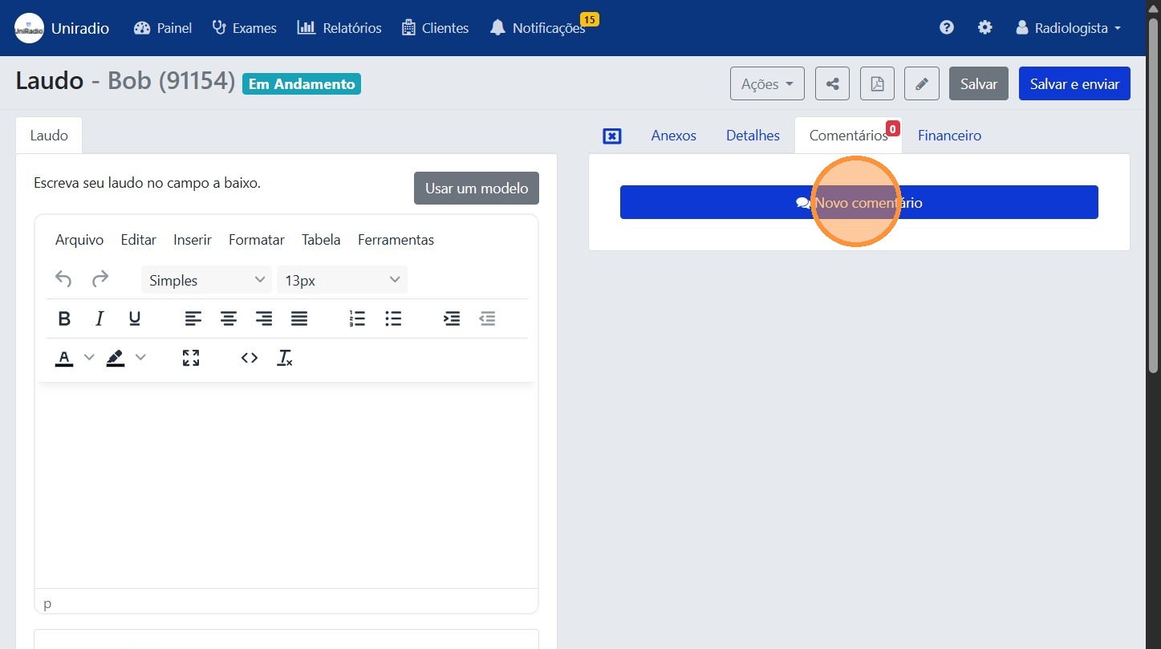This screenshot has height=649, width=1161.
Task: Click the share icon button
Action: tap(832, 84)
